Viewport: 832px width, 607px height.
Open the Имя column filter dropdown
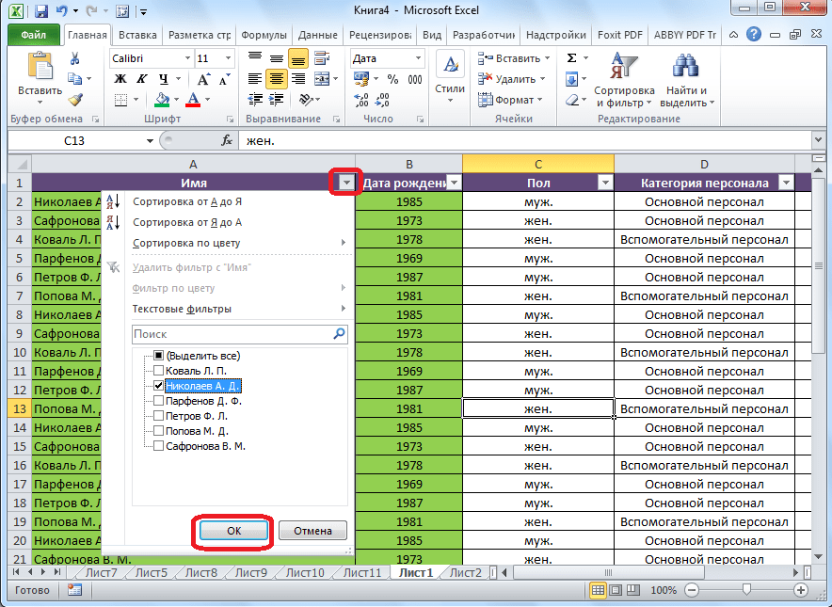pyautogui.click(x=346, y=183)
